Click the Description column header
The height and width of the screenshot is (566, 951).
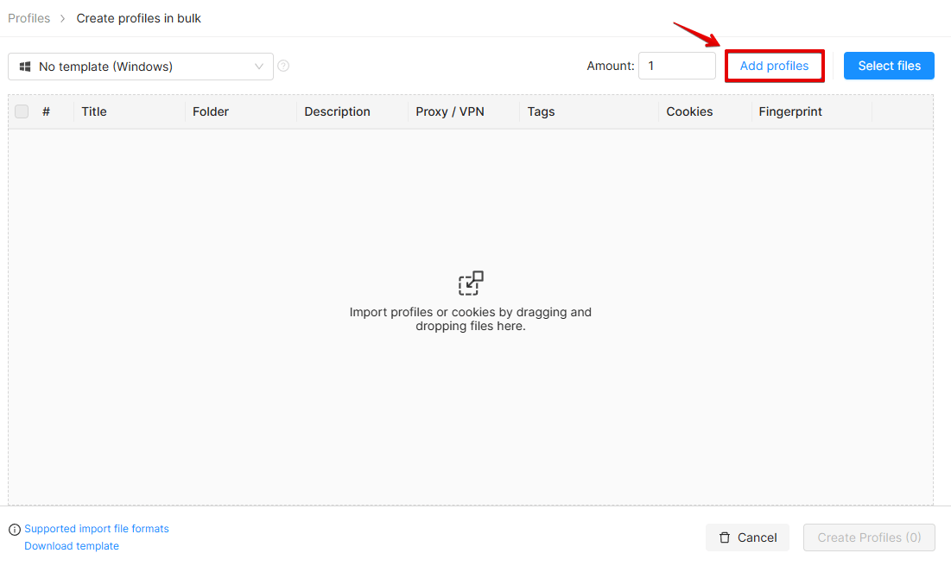coord(337,111)
